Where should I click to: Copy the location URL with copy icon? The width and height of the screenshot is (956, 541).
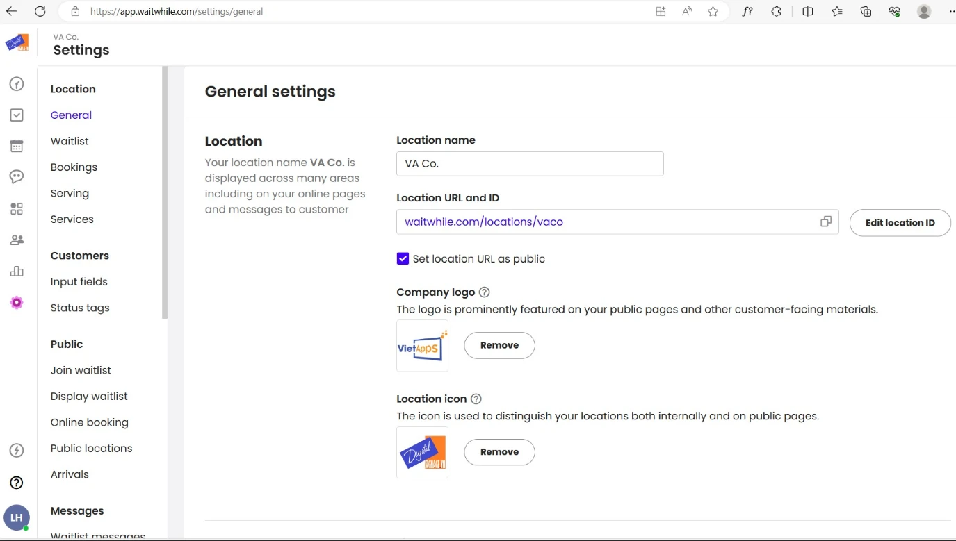pos(826,222)
